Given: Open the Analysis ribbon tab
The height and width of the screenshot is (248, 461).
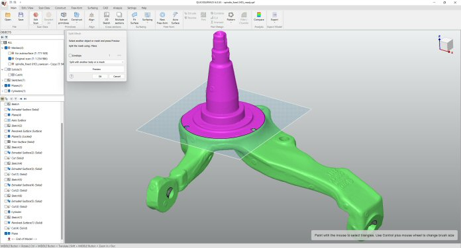Looking at the screenshot, I should coord(118,8).
